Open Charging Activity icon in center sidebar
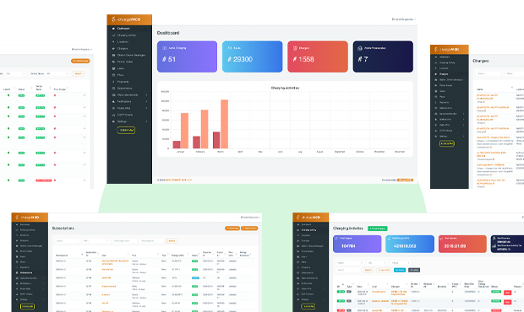The height and width of the screenshot is (312, 524). (x=113, y=35)
